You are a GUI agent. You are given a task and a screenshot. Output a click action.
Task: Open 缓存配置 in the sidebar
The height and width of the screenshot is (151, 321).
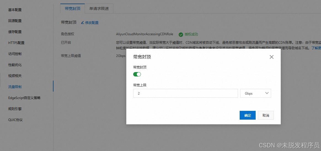tap(15, 32)
